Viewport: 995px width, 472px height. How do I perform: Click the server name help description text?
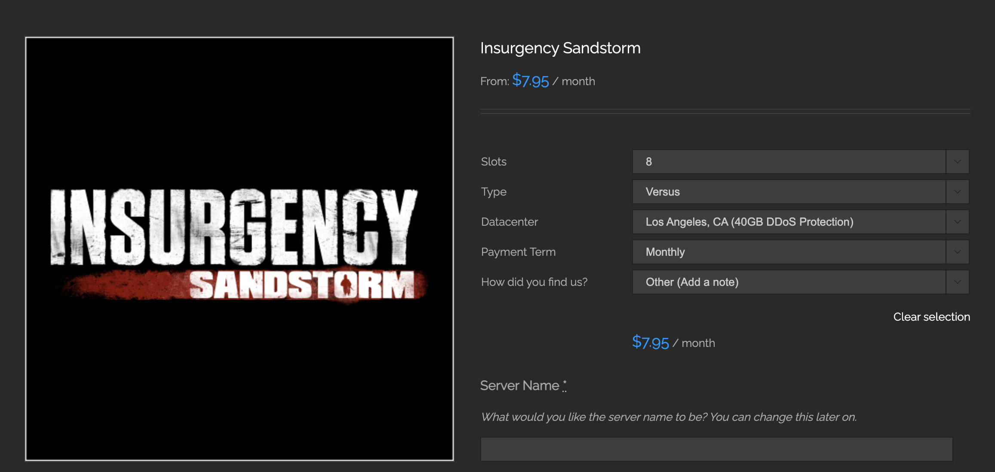coord(669,417)
